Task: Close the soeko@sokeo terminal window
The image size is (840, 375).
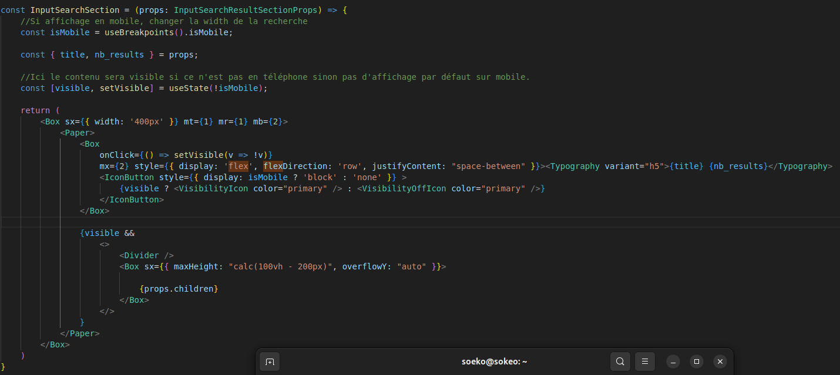Action: coord(720,362)
